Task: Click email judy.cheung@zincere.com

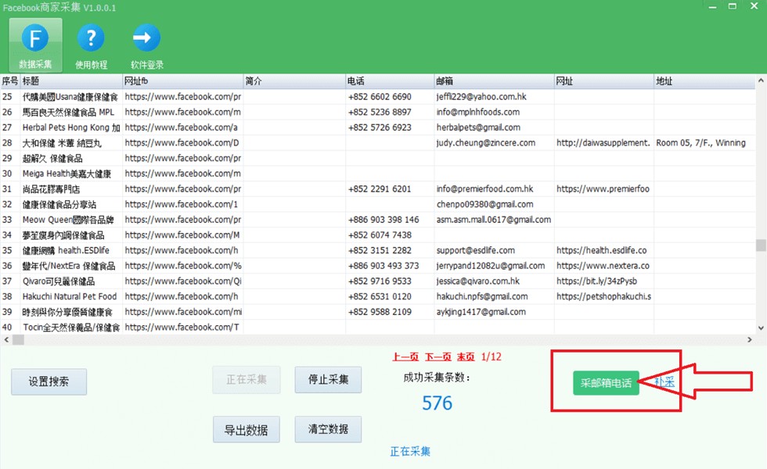Action: (486, 142)
